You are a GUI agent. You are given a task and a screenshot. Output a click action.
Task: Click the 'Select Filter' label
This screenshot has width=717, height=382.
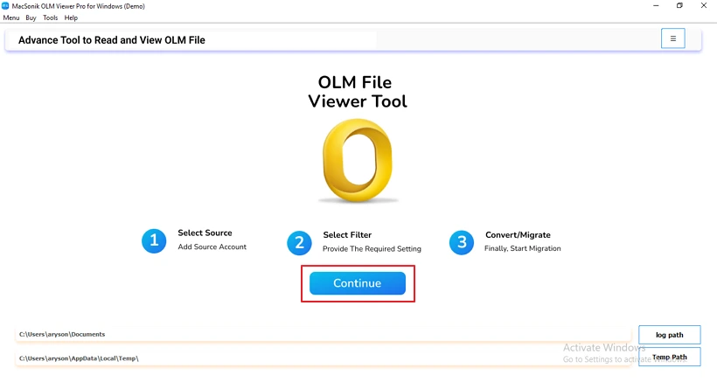pos(347,235)
